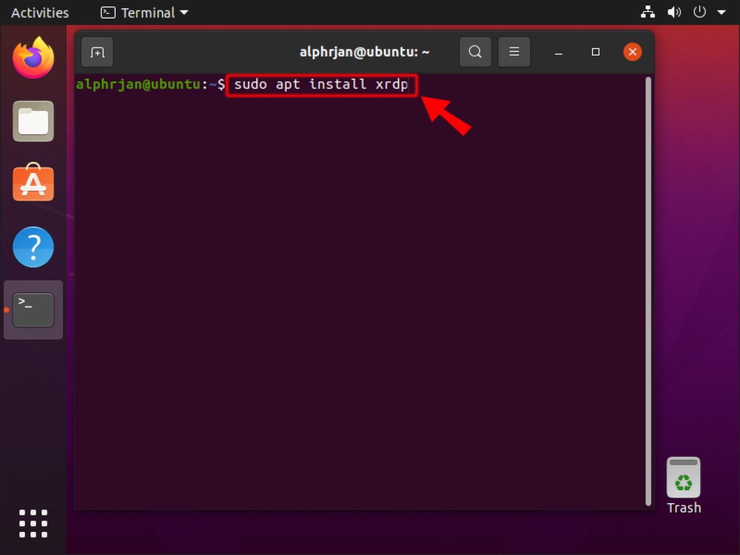740x555 pixels.
Task: Select the running Terminal in the dock
Action: (x=33, y=310)
